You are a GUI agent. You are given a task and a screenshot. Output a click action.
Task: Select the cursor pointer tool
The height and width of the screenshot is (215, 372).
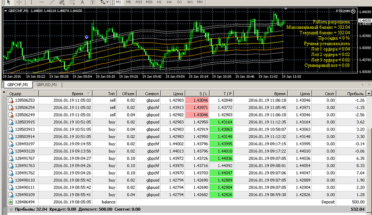click(x=9, y=2)
